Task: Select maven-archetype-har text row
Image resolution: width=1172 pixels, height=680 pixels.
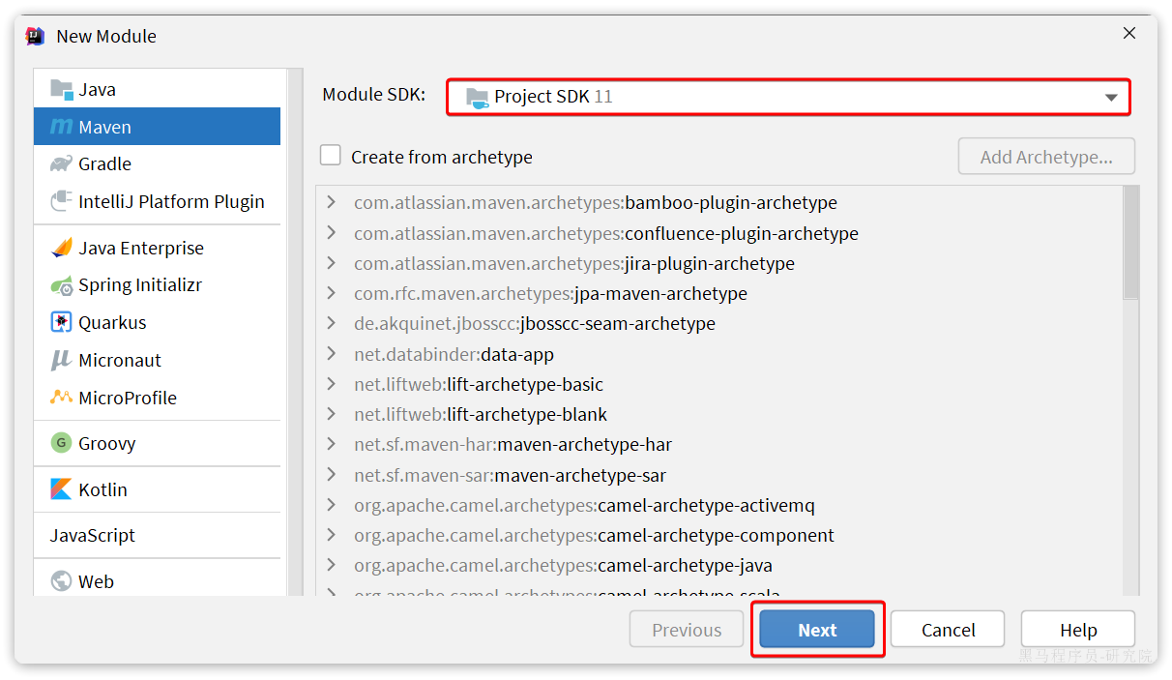Action: tap(513, 444)
